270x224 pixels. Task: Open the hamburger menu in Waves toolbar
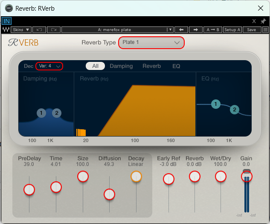click(266, 29)
